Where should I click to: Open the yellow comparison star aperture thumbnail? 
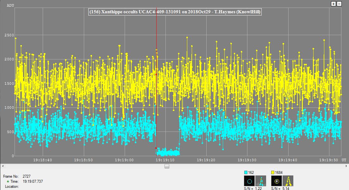coord(277,181)
